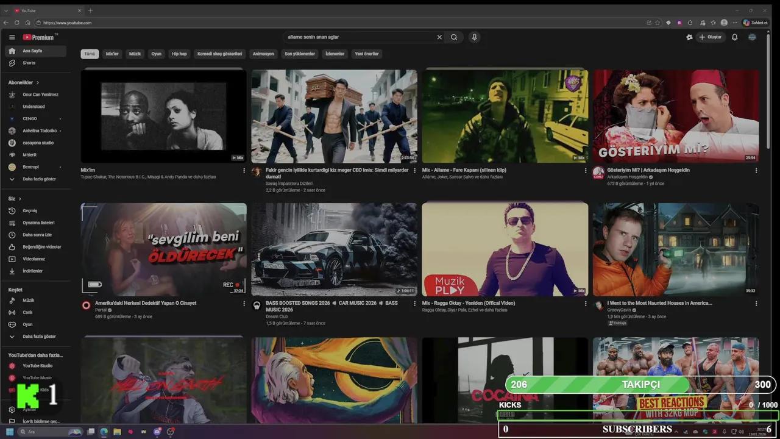Open the Most Haunted Houses video thumbnail
The image size is (780, 439).
coord(676,250)
